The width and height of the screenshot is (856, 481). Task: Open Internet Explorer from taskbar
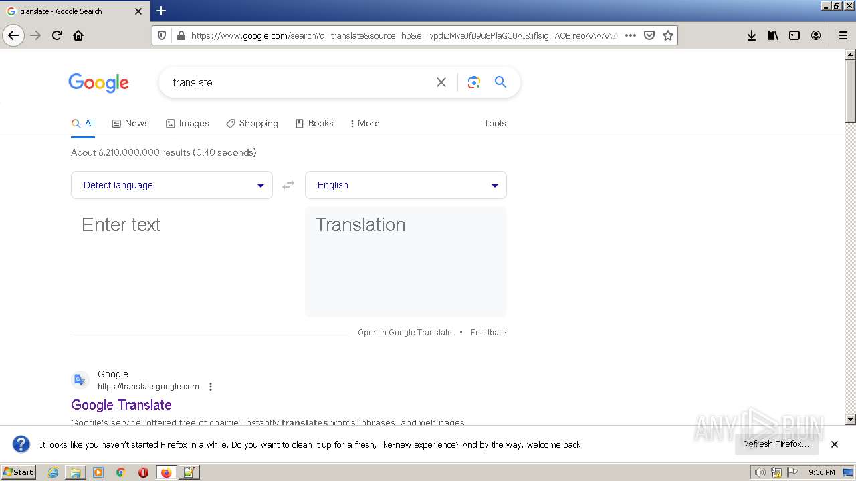coord(53,472)
